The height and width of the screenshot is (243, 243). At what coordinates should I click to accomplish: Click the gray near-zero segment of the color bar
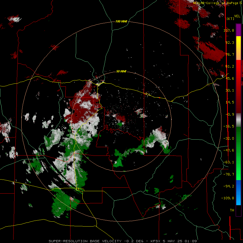click(x=238, y=120)
